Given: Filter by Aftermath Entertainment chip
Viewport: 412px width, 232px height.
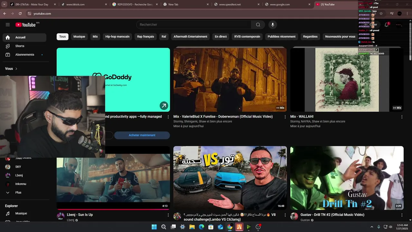Looking at the screenshot, I should 191,37.
